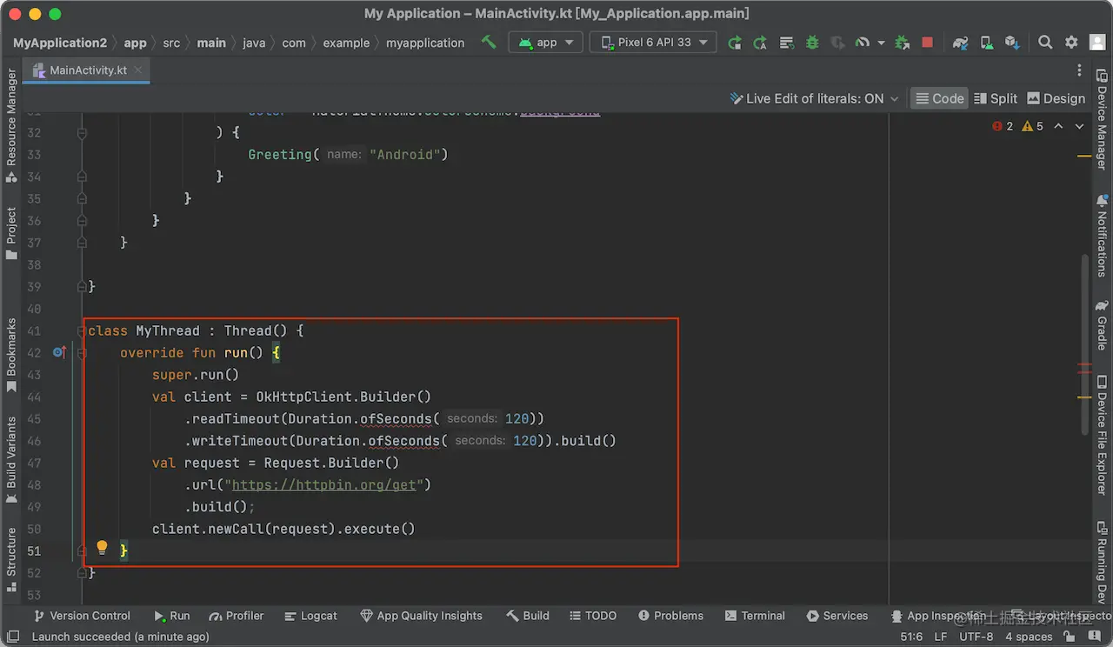1113x647 pixels.
Task: Switch editor to Split view
Action: coord(996,98)
